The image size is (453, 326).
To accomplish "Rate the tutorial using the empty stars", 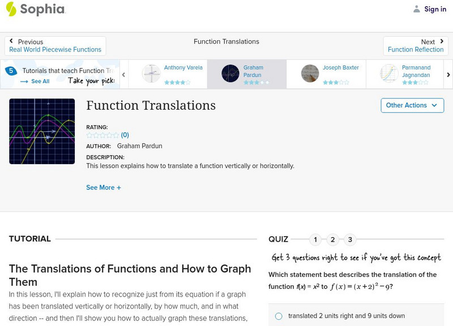I will point(102,135).
